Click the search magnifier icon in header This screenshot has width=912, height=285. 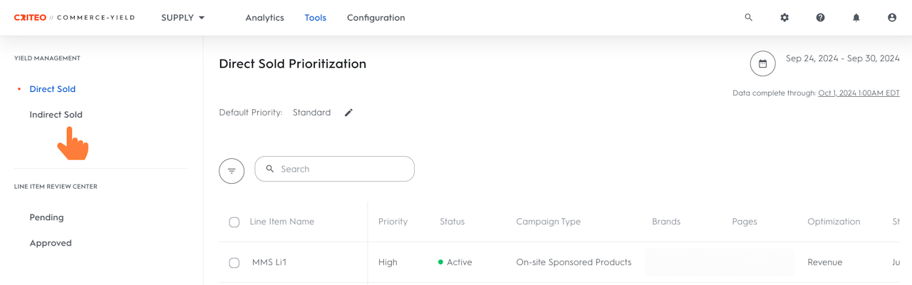click(748, 18)
